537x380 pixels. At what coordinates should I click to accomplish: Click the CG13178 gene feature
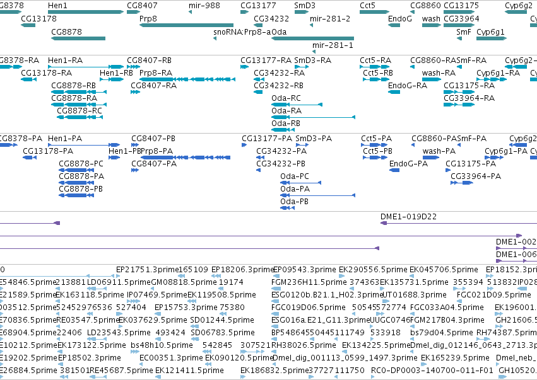point(28,25)
